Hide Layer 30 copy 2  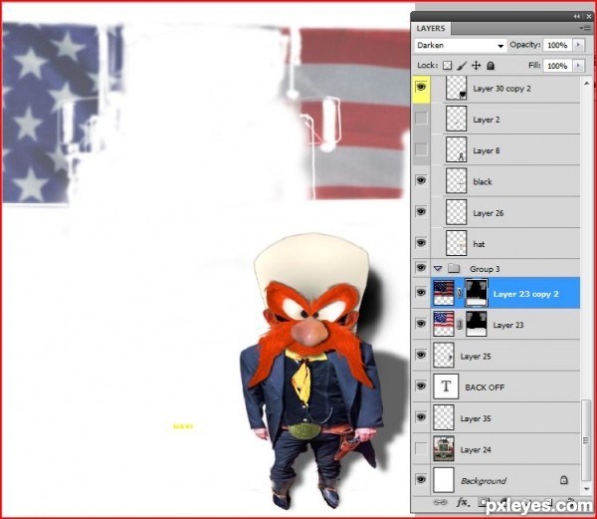[x=421, y=88]
